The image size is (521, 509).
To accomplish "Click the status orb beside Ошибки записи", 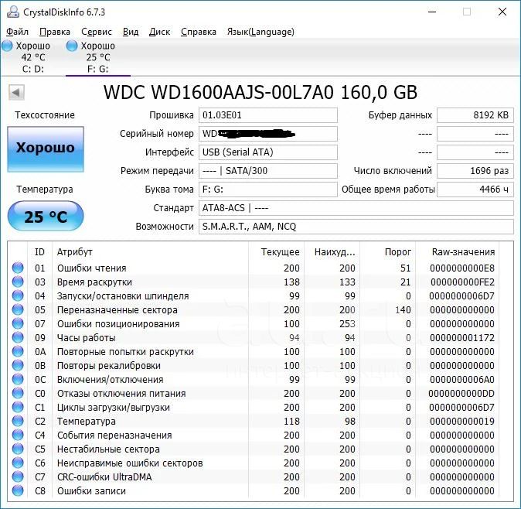I will [x=18, y=491].
